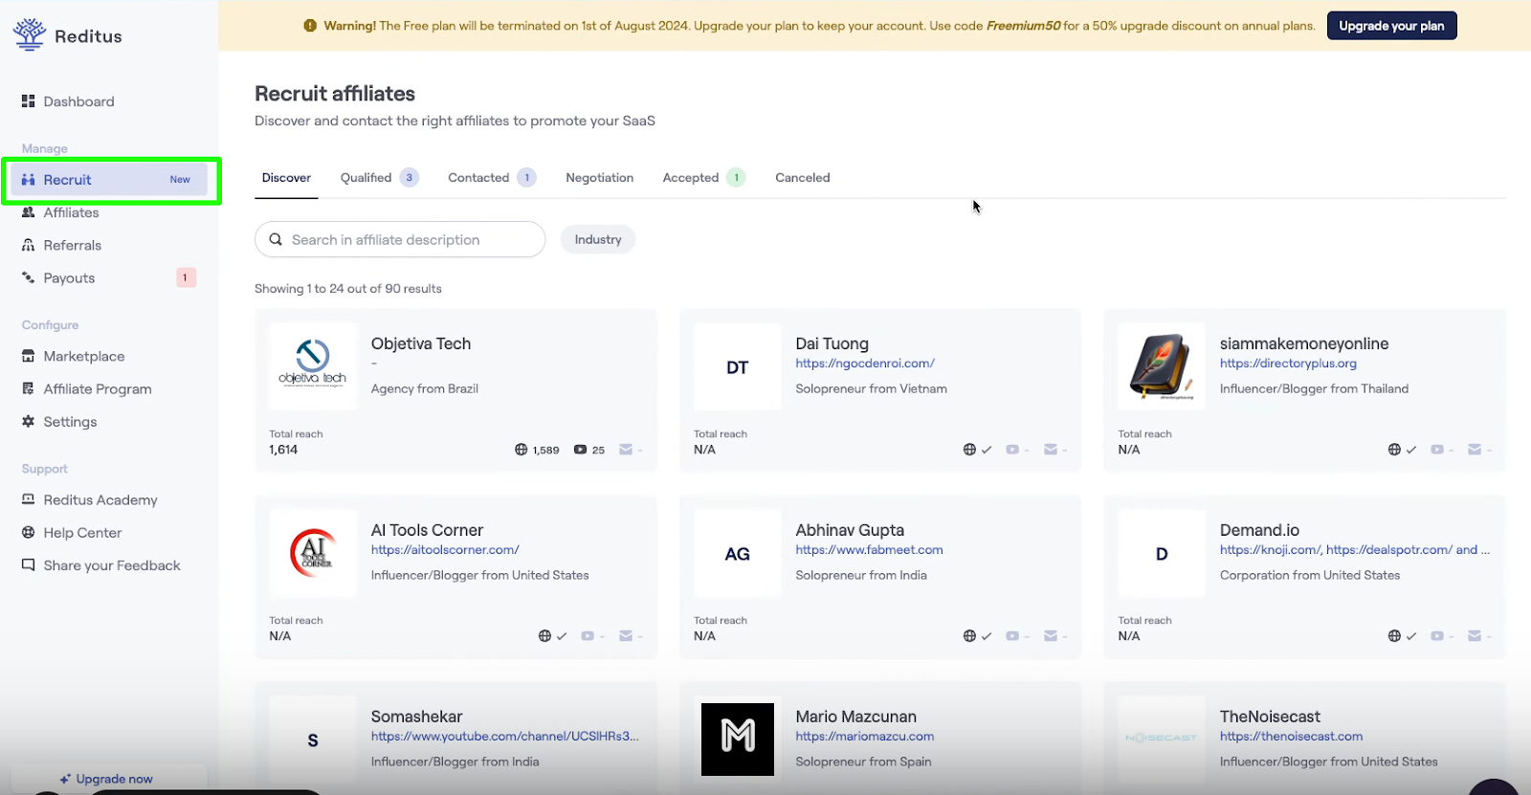Click Objetiva Tech email reach icon

click(x=626, y=450)
